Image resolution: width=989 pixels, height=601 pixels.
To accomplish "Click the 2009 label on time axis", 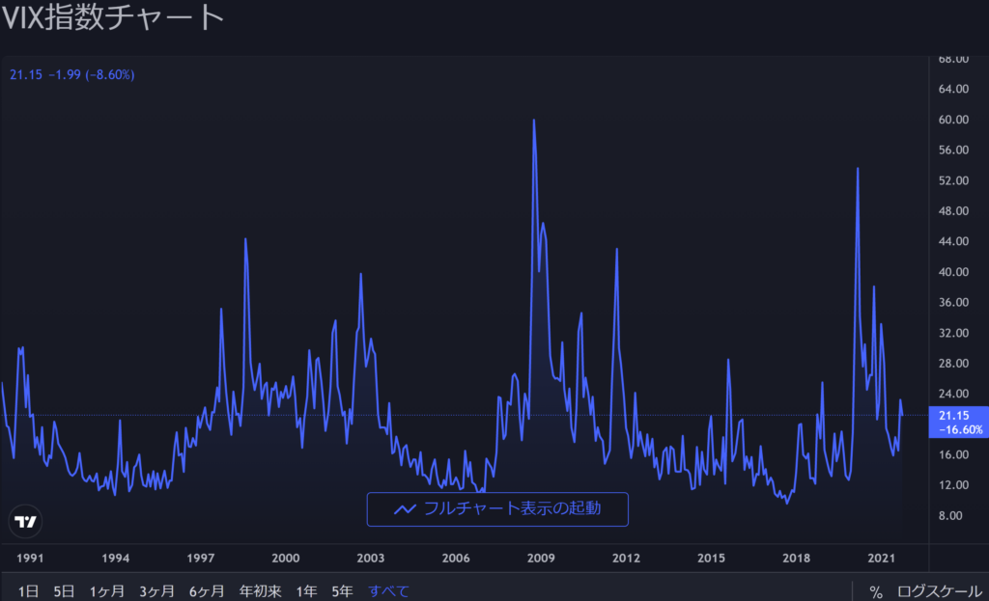I will [x=540, y=558].
